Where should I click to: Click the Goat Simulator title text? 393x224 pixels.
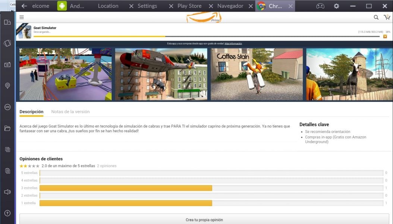45,28
